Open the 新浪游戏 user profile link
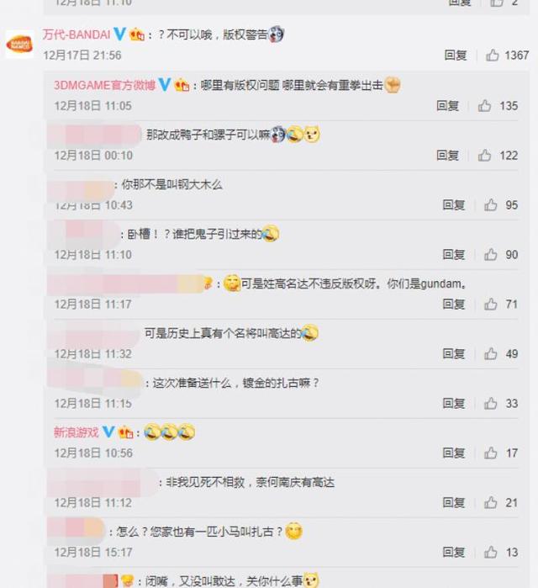 pos(76,432)
